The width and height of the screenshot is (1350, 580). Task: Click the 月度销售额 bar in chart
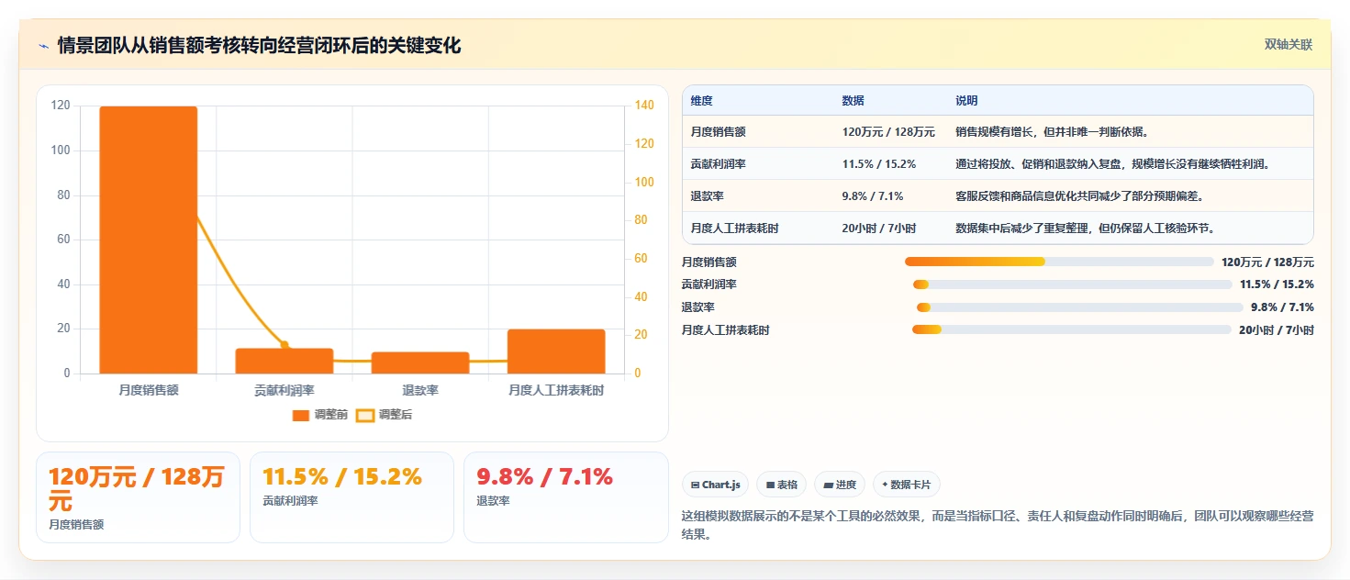(x=149, y=240)
